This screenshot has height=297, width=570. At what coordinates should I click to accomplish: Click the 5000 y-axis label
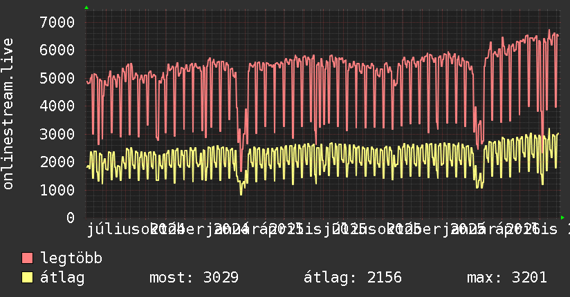tap(57, 78)
